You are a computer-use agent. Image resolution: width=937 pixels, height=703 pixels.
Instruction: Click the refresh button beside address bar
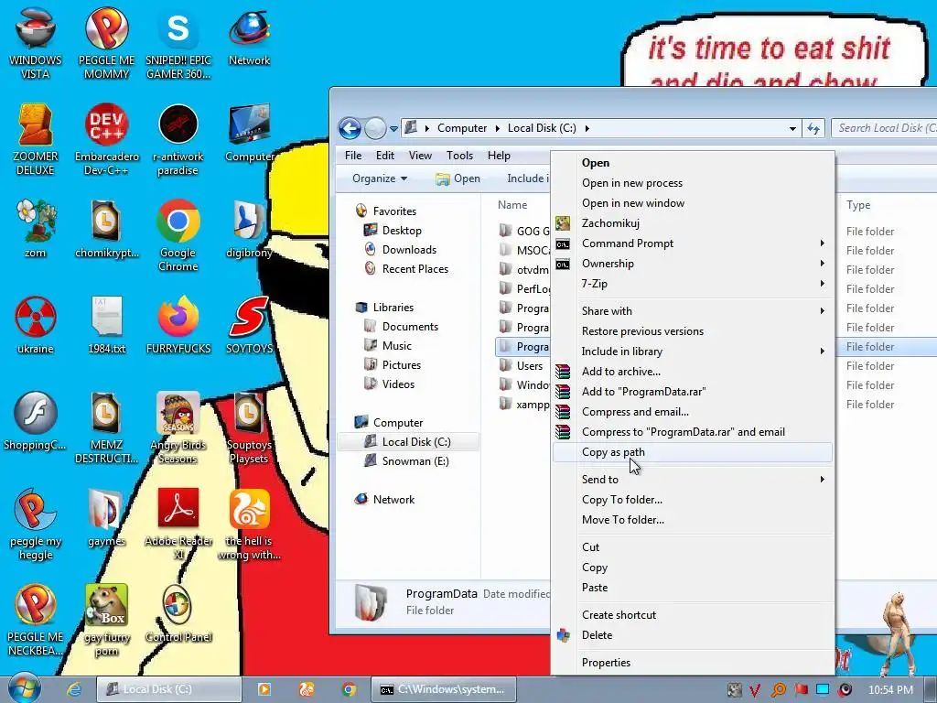click(x=813, y=128)
